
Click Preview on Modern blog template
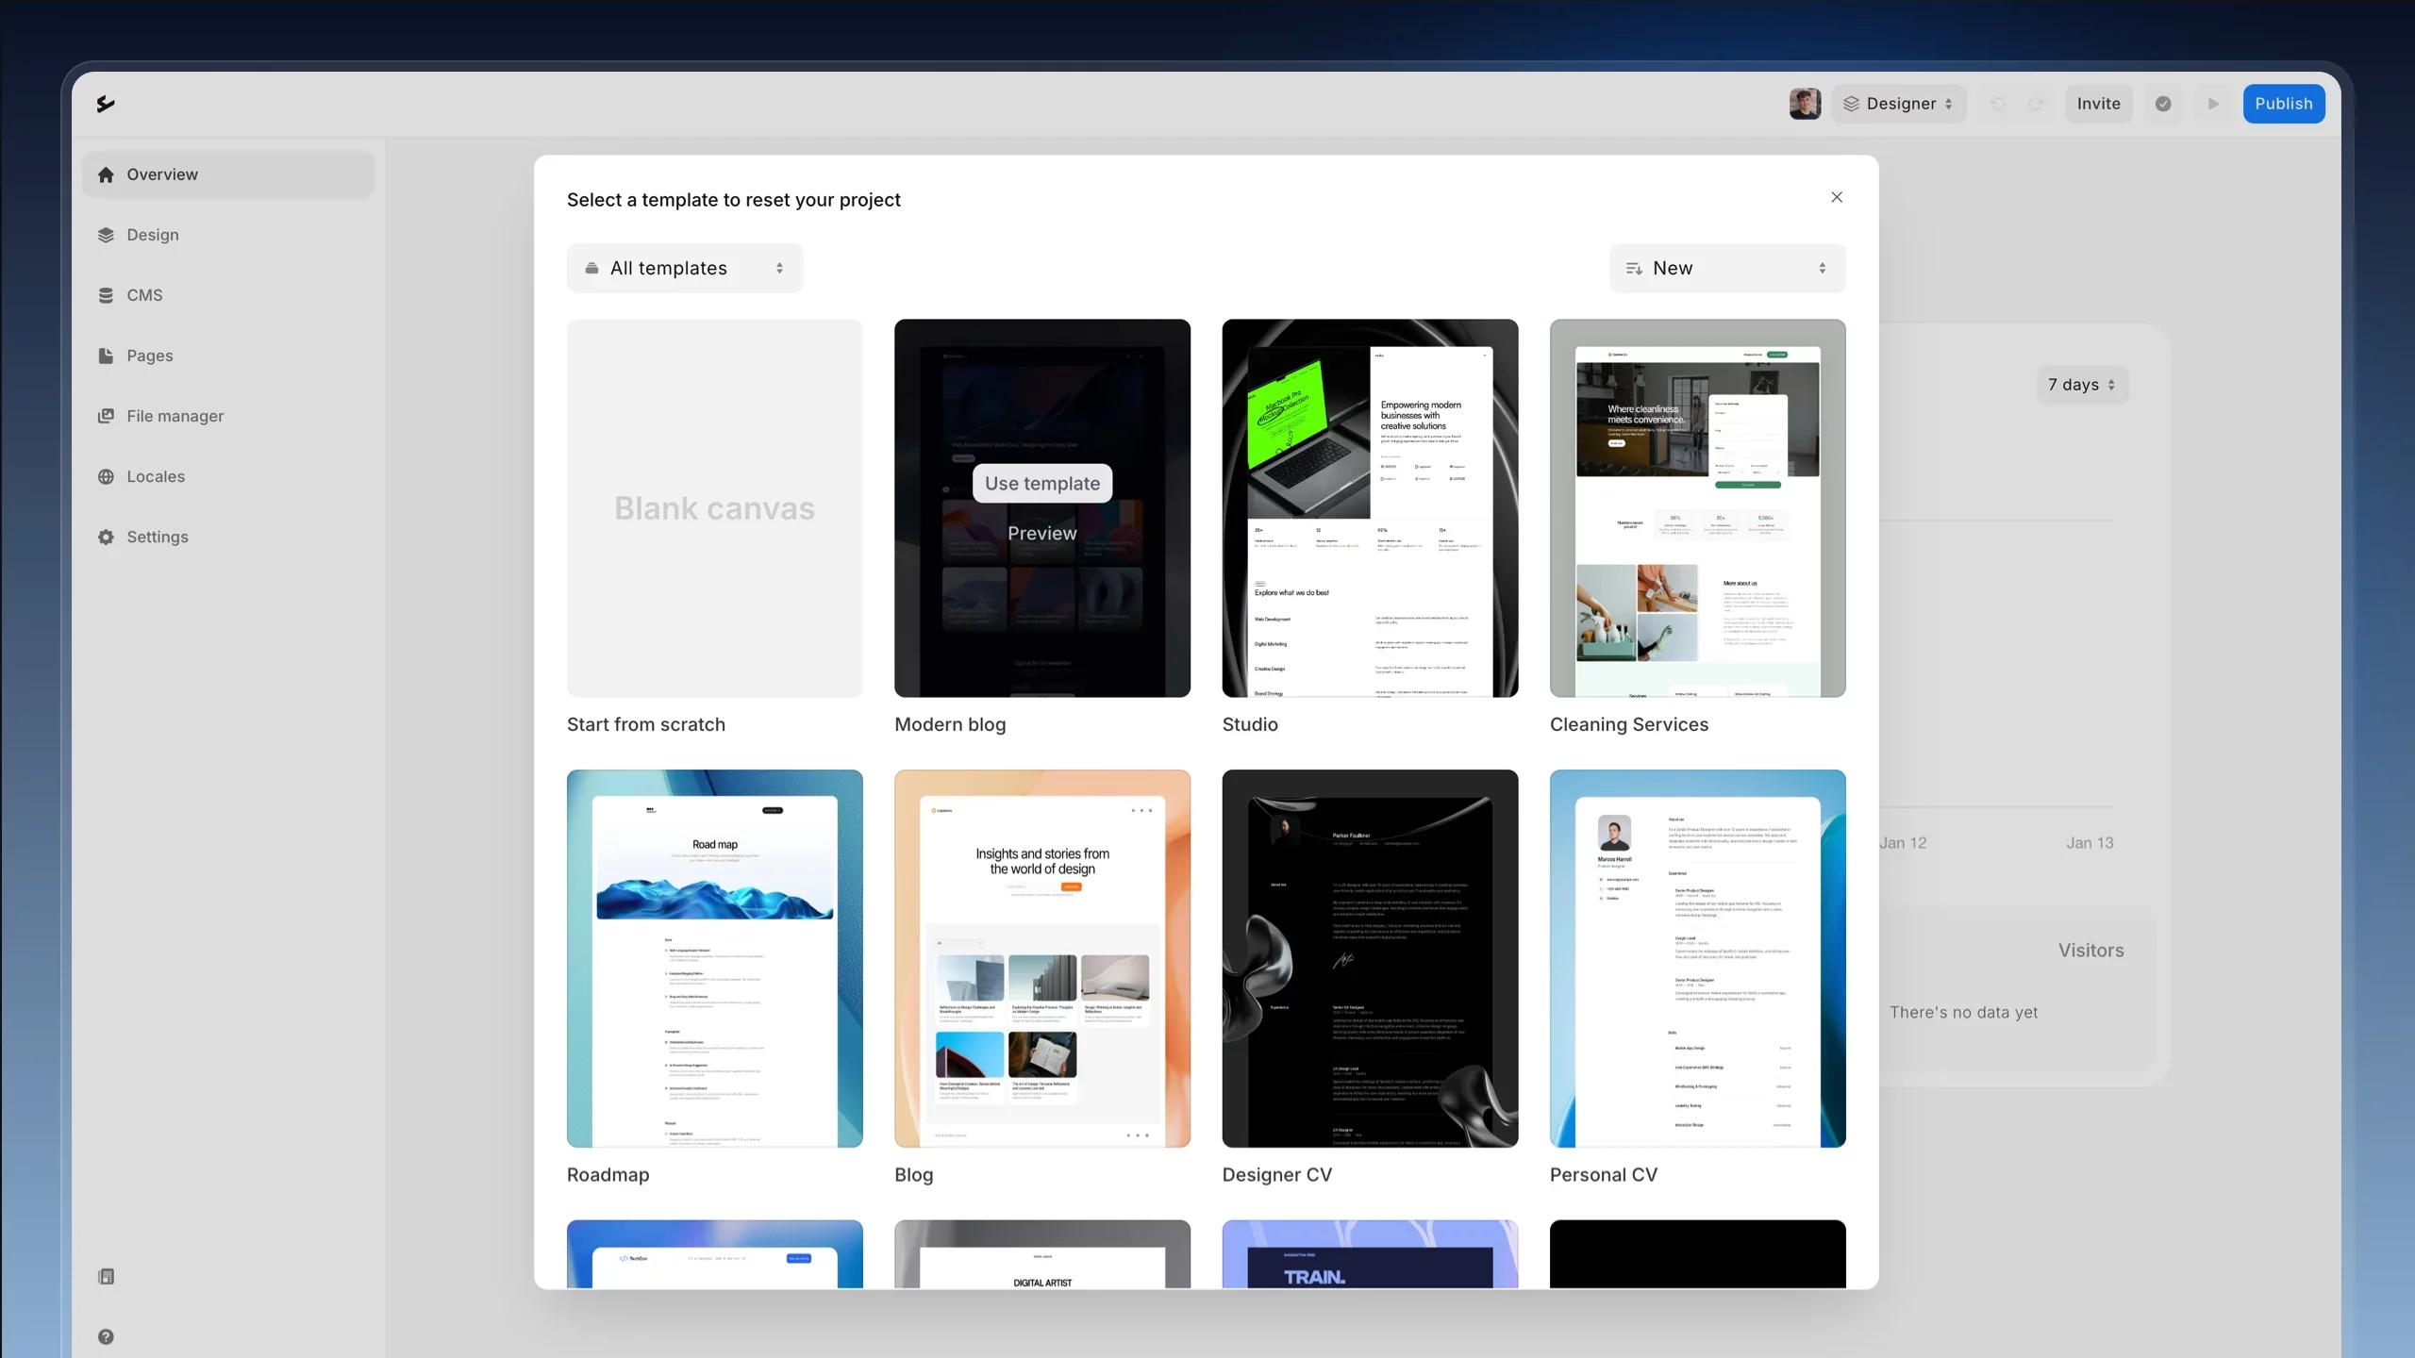click(1041, 533)
